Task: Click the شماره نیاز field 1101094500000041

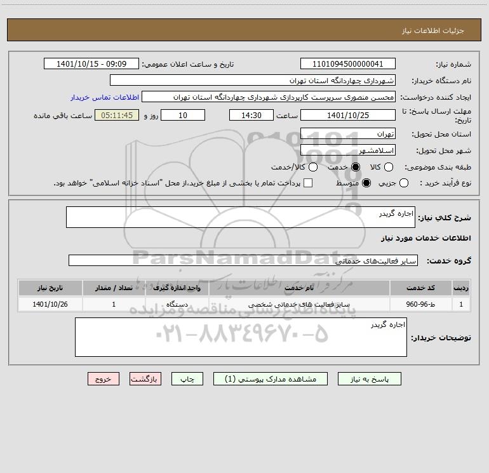Action: (x=348, y=63)
